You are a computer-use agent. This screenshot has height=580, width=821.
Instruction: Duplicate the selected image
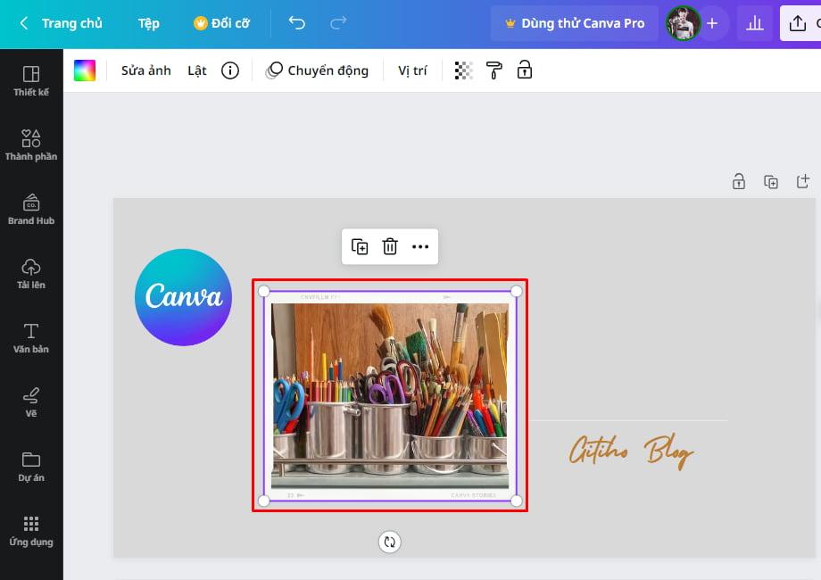tap(360, 247)
